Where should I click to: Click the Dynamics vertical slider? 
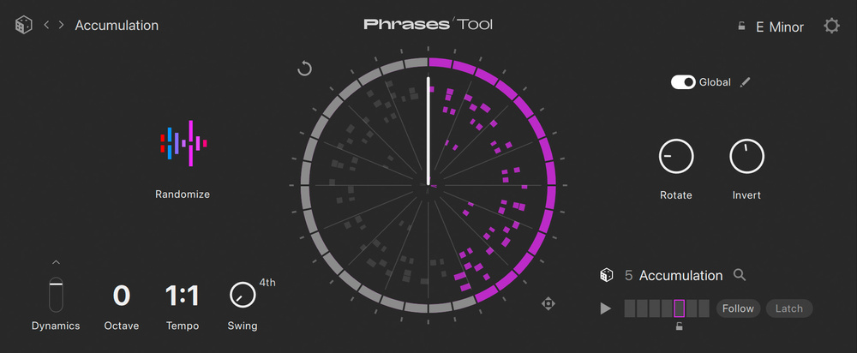click(56, 294)
